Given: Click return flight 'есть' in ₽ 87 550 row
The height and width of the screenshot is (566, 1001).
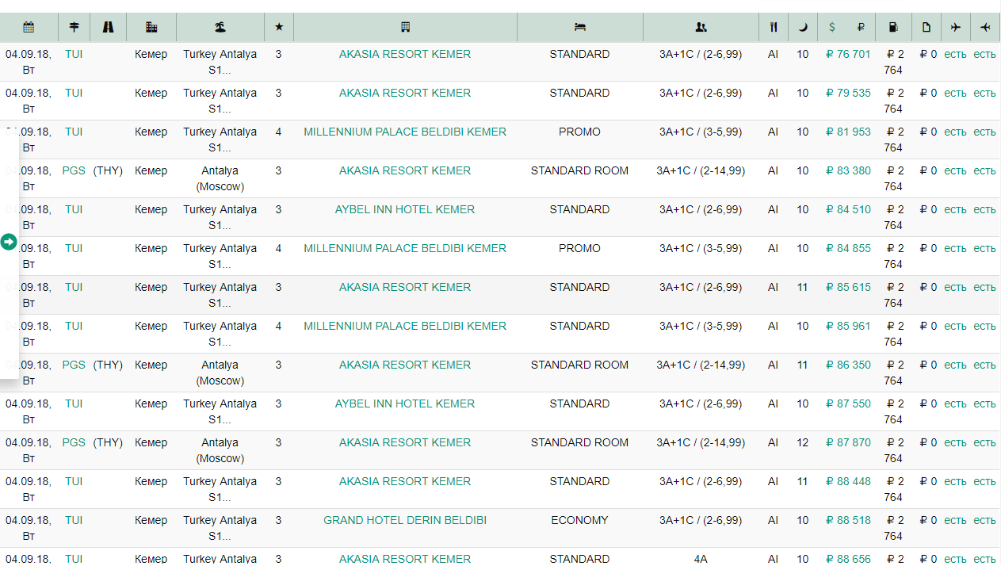Looking at the screenshot, I should (x=984, y=403).
